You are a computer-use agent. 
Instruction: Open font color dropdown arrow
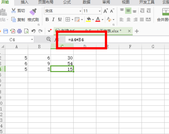tap(102, 20)
